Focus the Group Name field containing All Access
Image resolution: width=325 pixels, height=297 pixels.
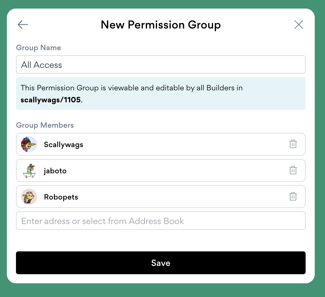[x=161, y=65]
